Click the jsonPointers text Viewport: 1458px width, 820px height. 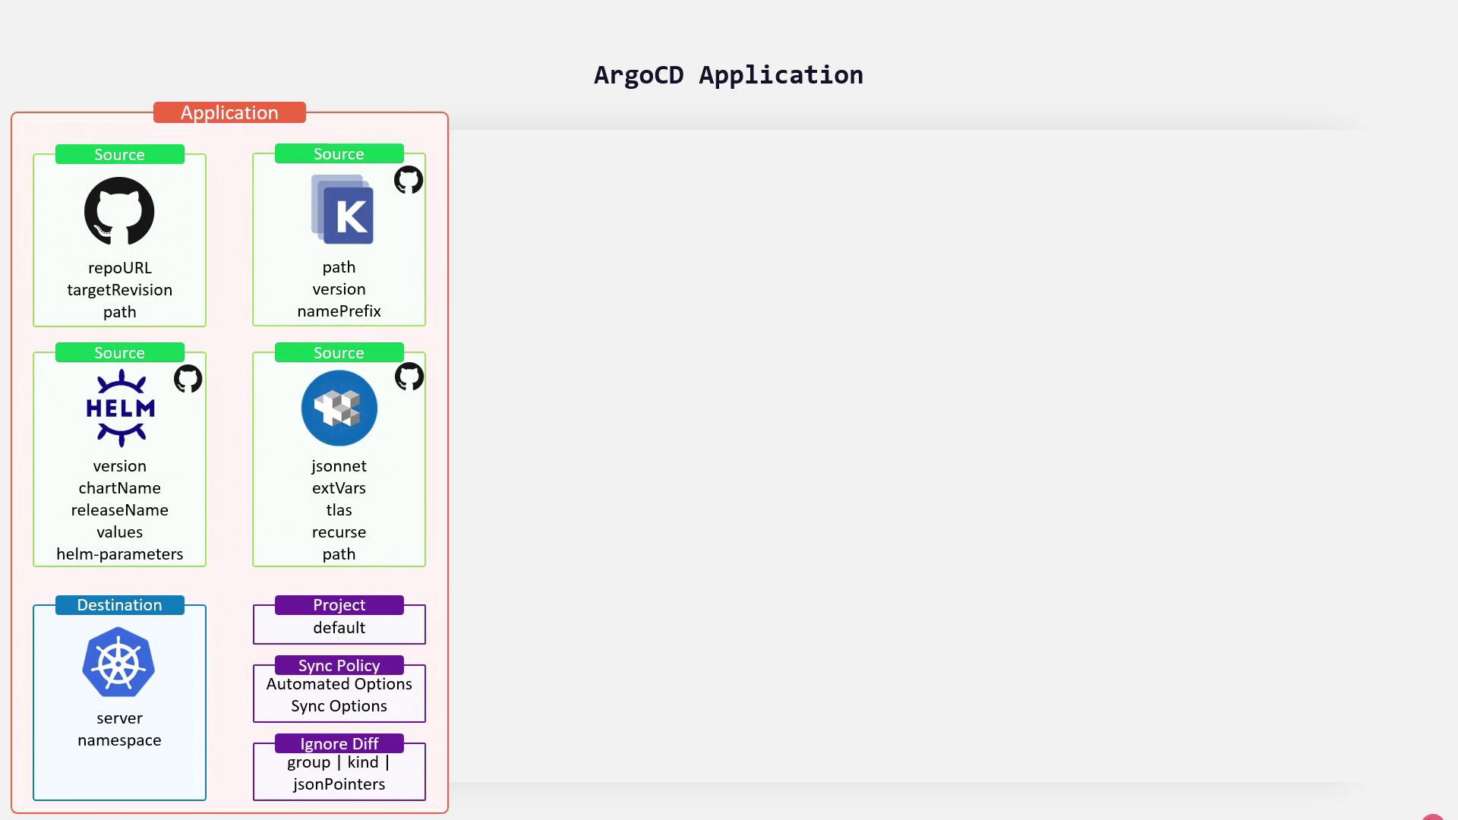click(x=339, y=784)
